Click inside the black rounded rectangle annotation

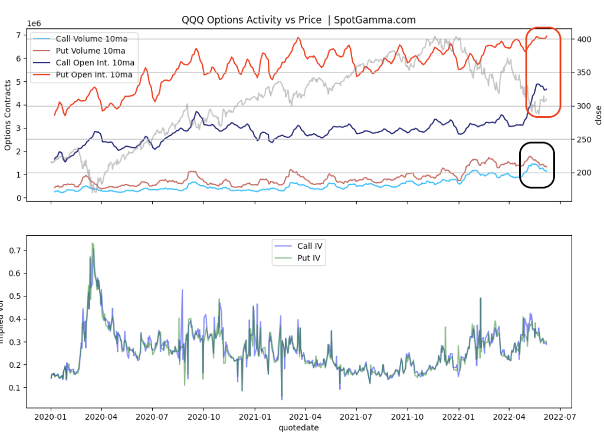tap(537, 166)
